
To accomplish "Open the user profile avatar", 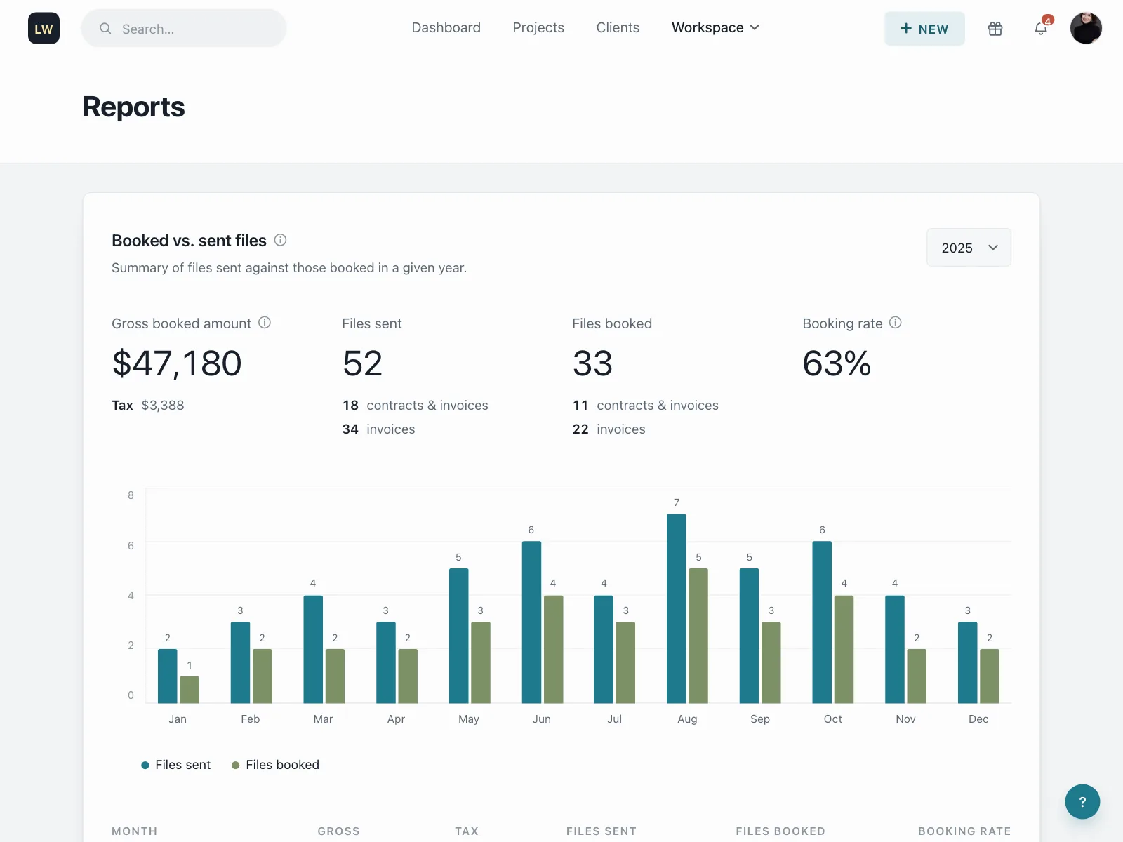I will (x=1086, y=28).
